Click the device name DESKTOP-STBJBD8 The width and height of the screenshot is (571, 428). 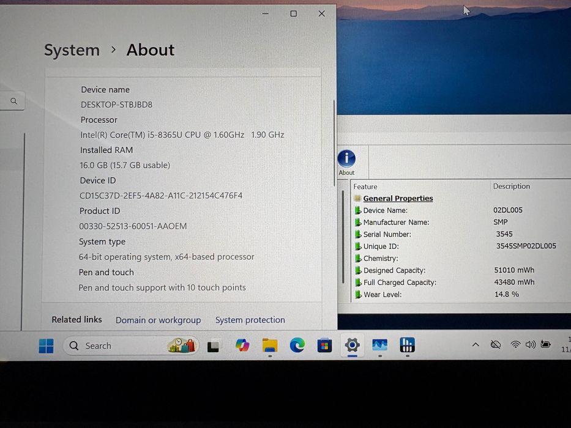(x=116, y=105)
